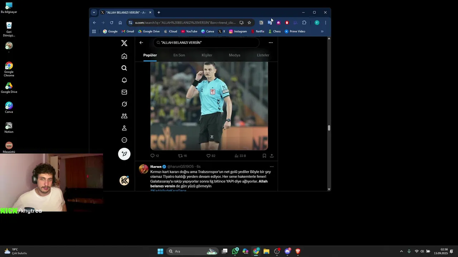
Task: Open X home from sidebar house icon
Action: [x=124, y=56]
